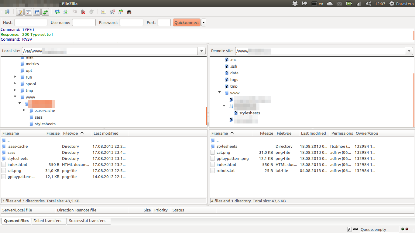415x233 pixels.
Task: Focus the Port field
Action: pyautogui.click(x=164, y=22)
